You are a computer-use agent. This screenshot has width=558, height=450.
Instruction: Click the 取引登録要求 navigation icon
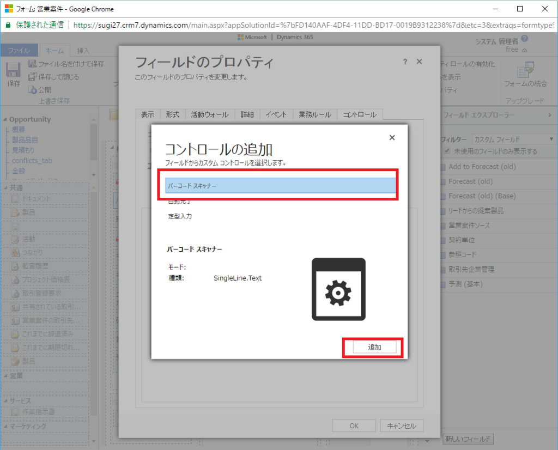pos(15,294)
